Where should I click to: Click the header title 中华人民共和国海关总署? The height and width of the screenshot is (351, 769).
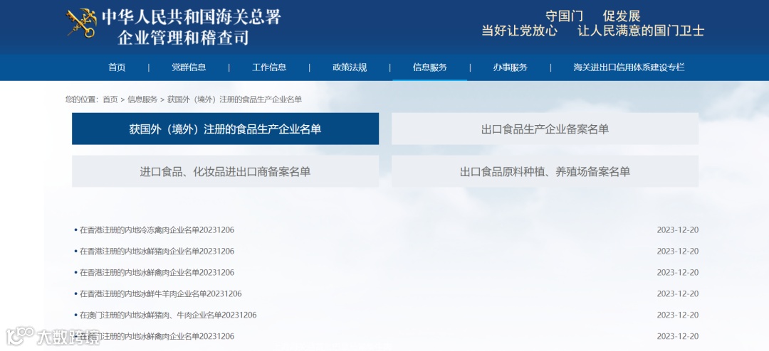[192, 17]
